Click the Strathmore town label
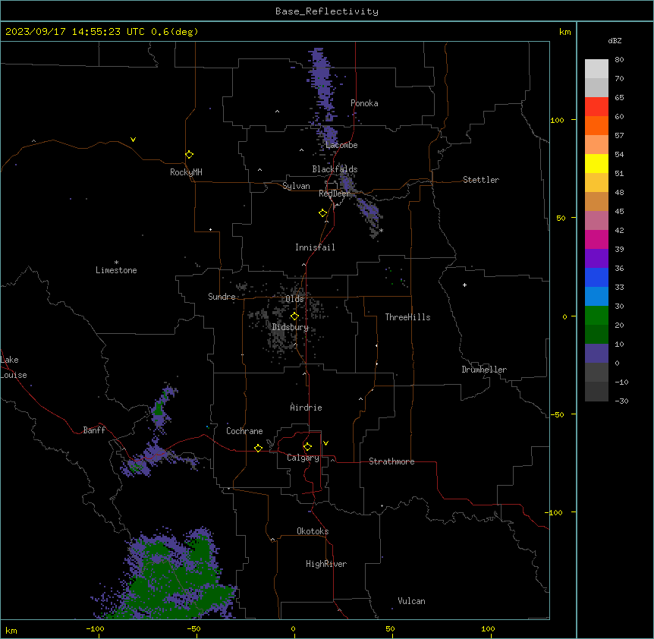Viewport: 654px width, 639px height. point(391,461)
